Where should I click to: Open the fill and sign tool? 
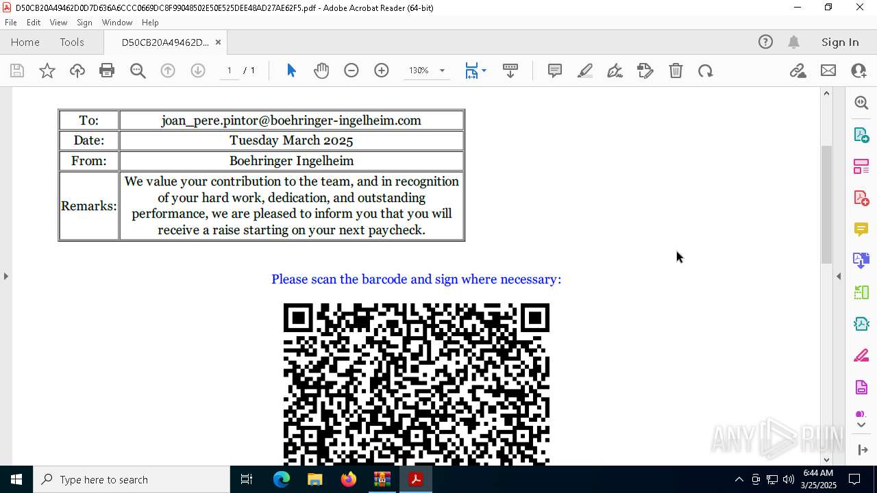pyautogui.click(x=645, y=71)
